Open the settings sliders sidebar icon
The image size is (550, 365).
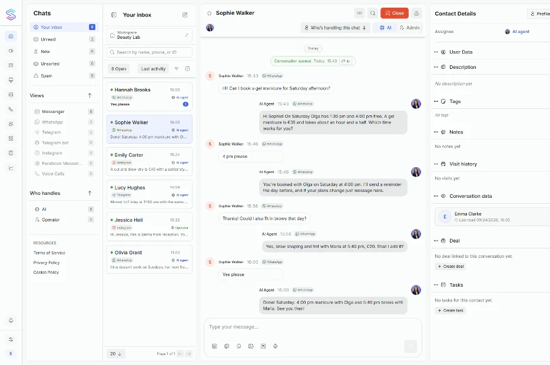pyautogui.click(x=11, y=340)
